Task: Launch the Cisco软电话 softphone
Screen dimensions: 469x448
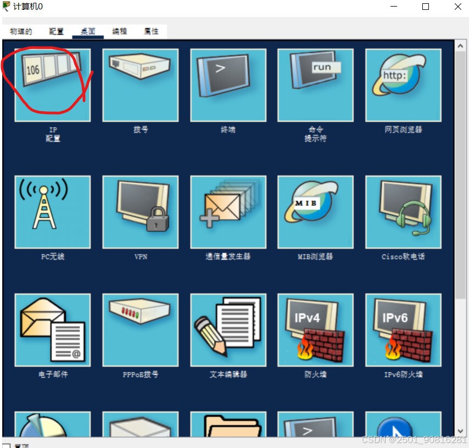Action: 403,212
